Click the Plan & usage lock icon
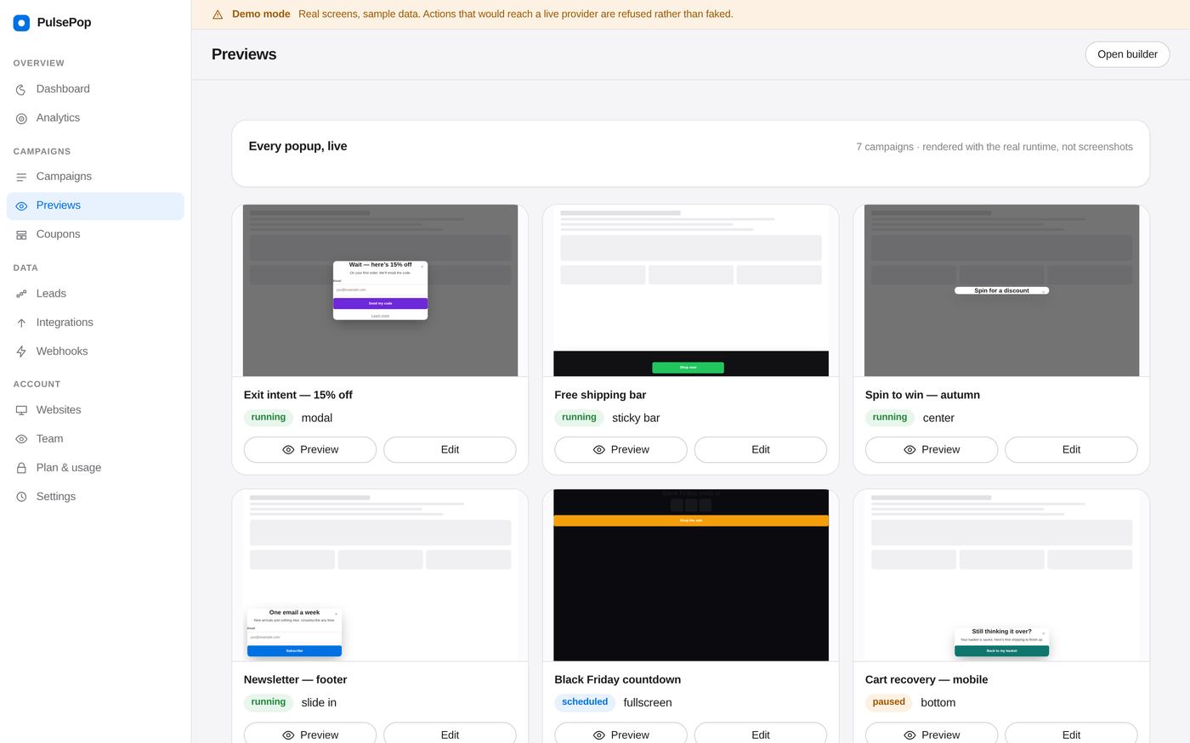 pos(21,468)
